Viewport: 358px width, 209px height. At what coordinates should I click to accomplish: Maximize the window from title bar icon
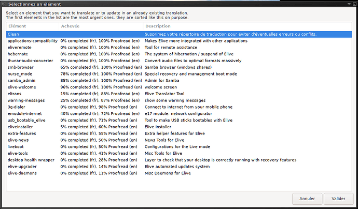(354, 4)
